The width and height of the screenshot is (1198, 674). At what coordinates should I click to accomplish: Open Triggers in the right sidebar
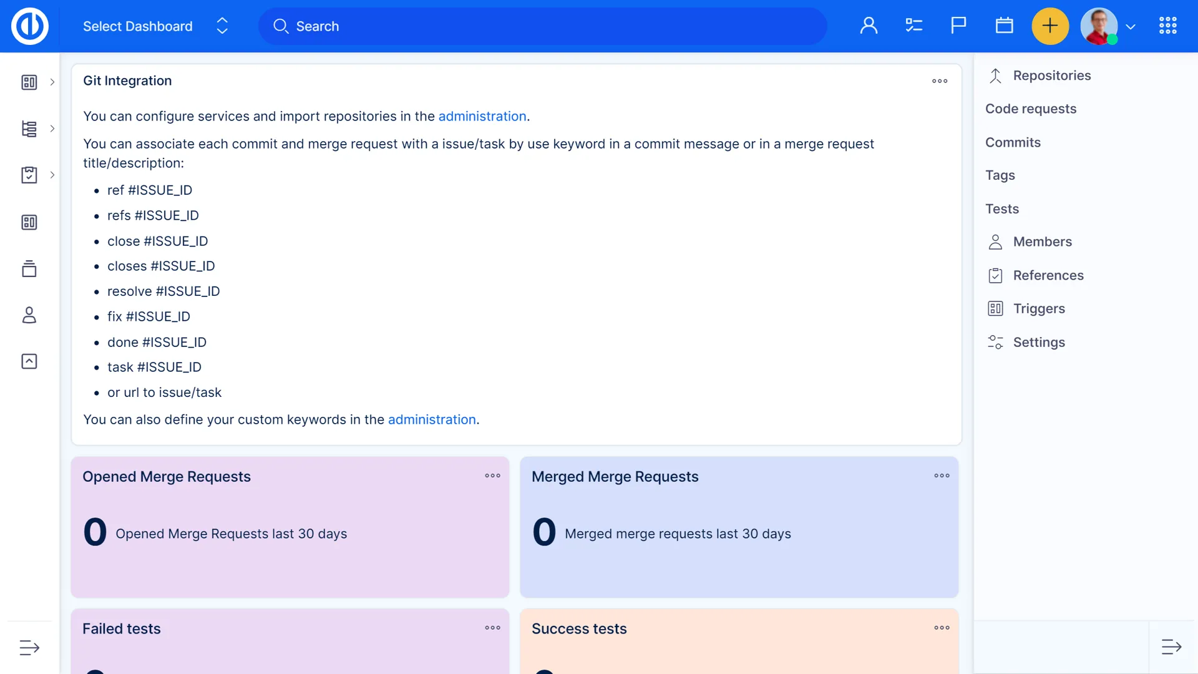1038,309
